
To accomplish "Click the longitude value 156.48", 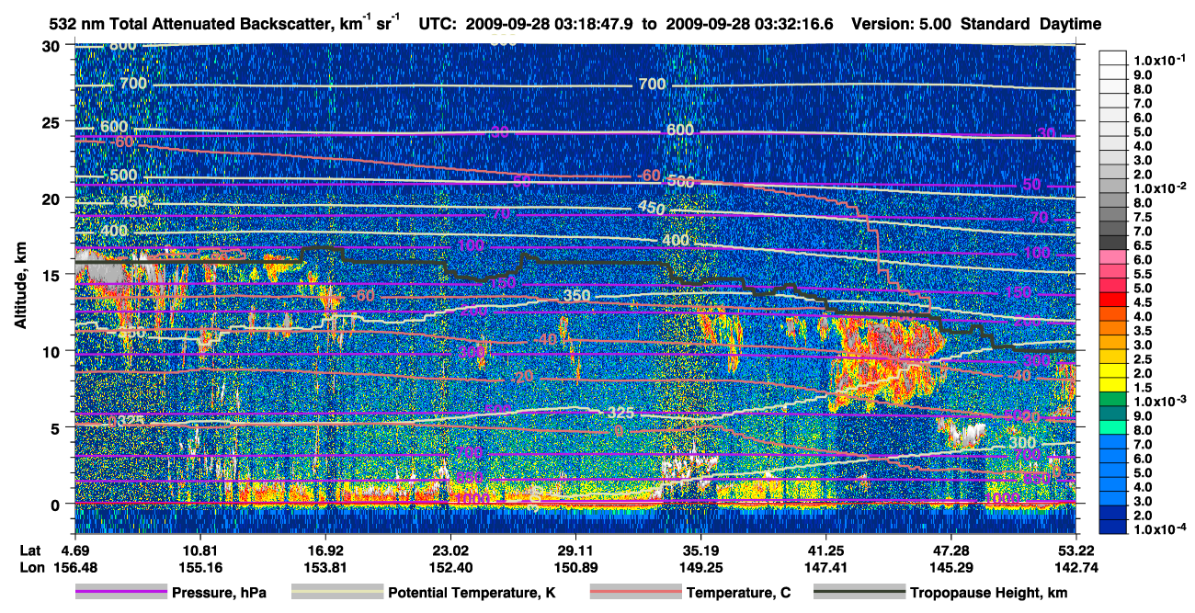I will tap(74, 567).
